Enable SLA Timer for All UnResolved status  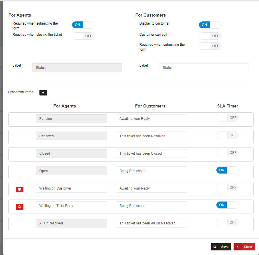227,222
